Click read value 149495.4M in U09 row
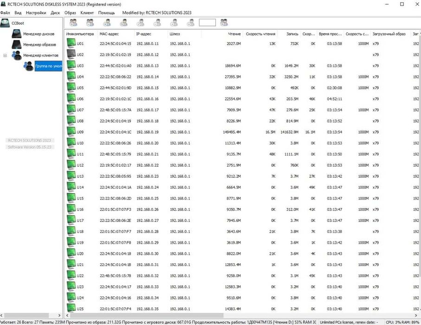Screen dimensions: 421x325 pos(232,132)
